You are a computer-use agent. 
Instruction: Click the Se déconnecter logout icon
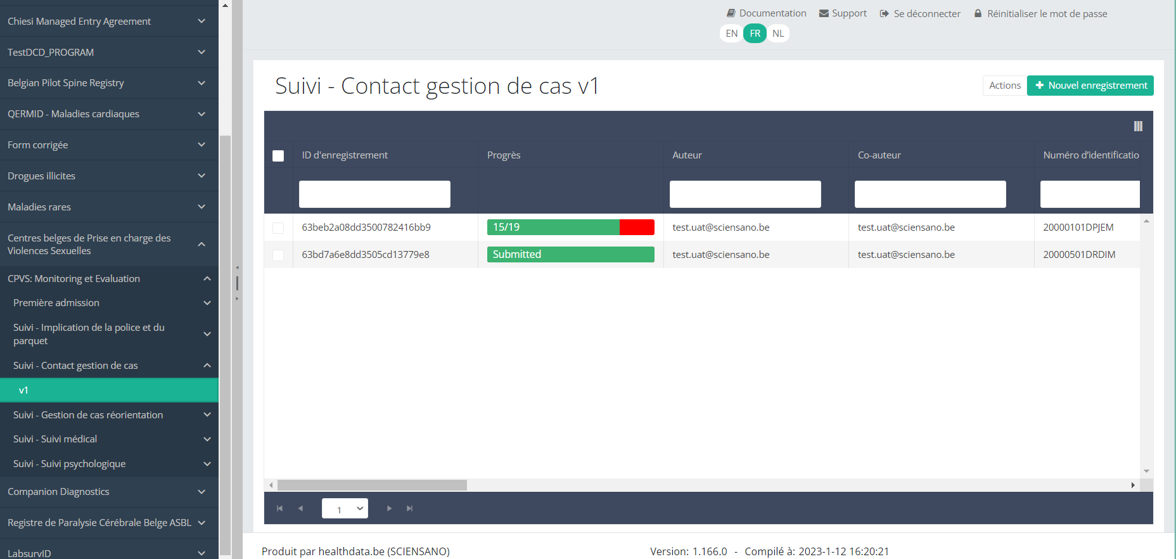point(885,14)
